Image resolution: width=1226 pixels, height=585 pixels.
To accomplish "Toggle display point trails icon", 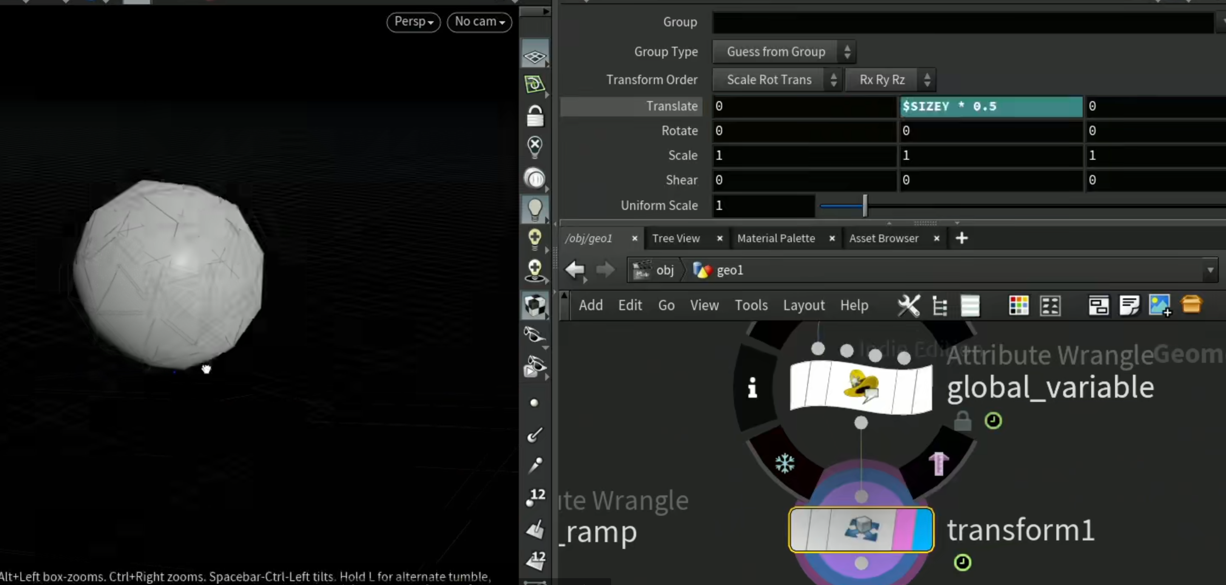I will [x=535, y=466].
